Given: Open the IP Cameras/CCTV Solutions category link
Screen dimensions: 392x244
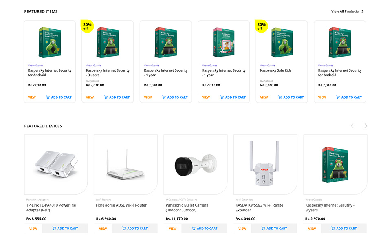Looking at the screenshot, I should point(181,200).
